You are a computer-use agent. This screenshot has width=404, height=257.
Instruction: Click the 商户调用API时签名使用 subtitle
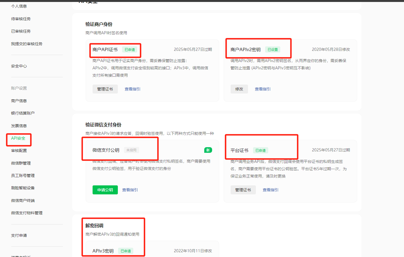click(106, 33)
